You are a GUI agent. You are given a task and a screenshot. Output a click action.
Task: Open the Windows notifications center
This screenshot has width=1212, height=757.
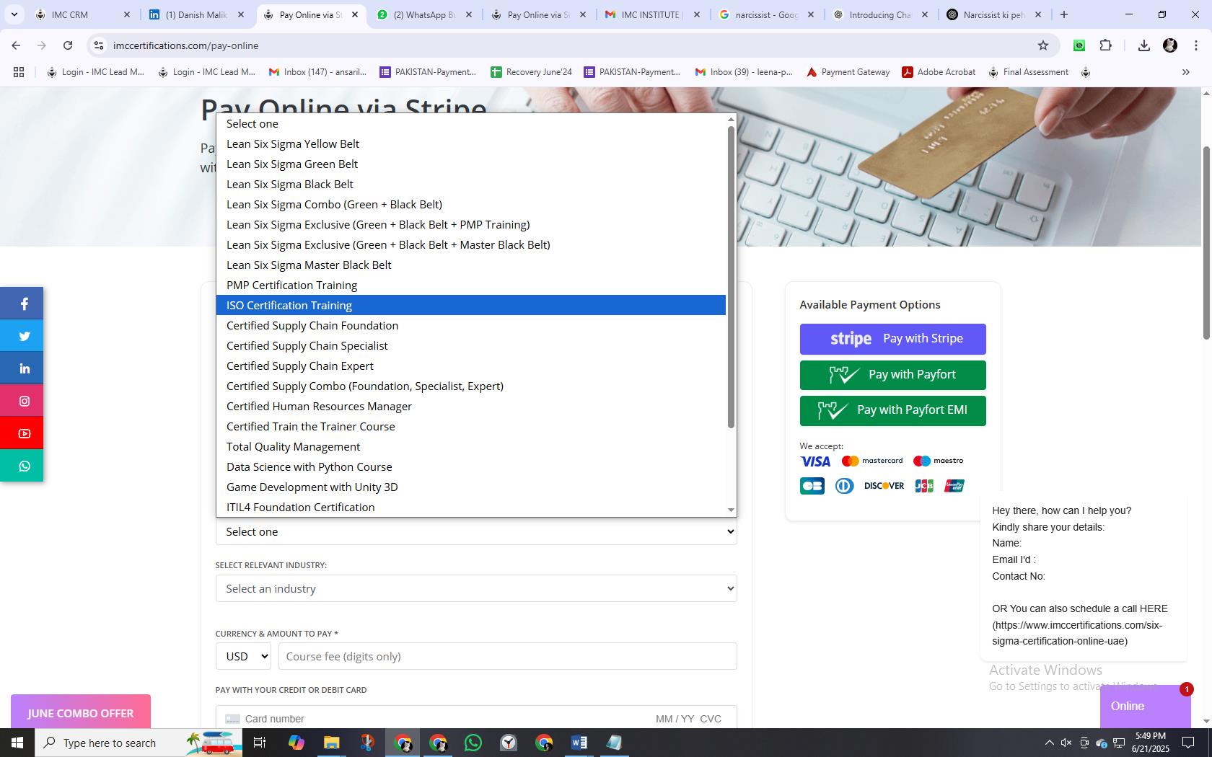(1187, 743)
